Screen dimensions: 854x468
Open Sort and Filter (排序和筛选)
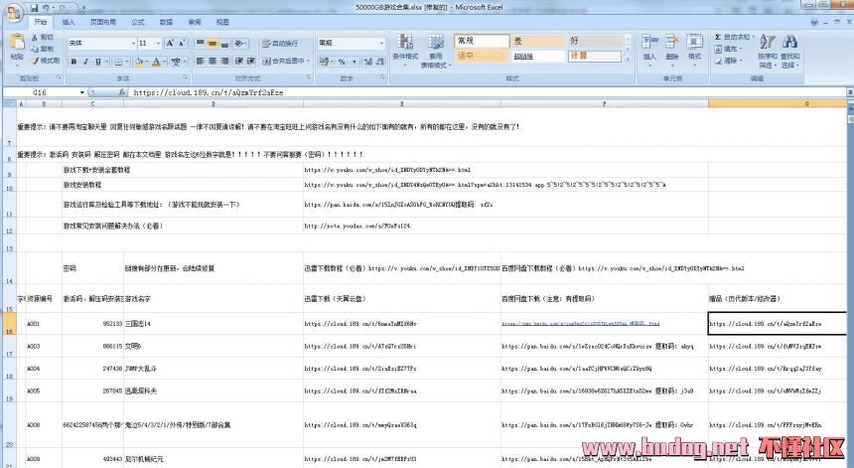tap(768, 50)
